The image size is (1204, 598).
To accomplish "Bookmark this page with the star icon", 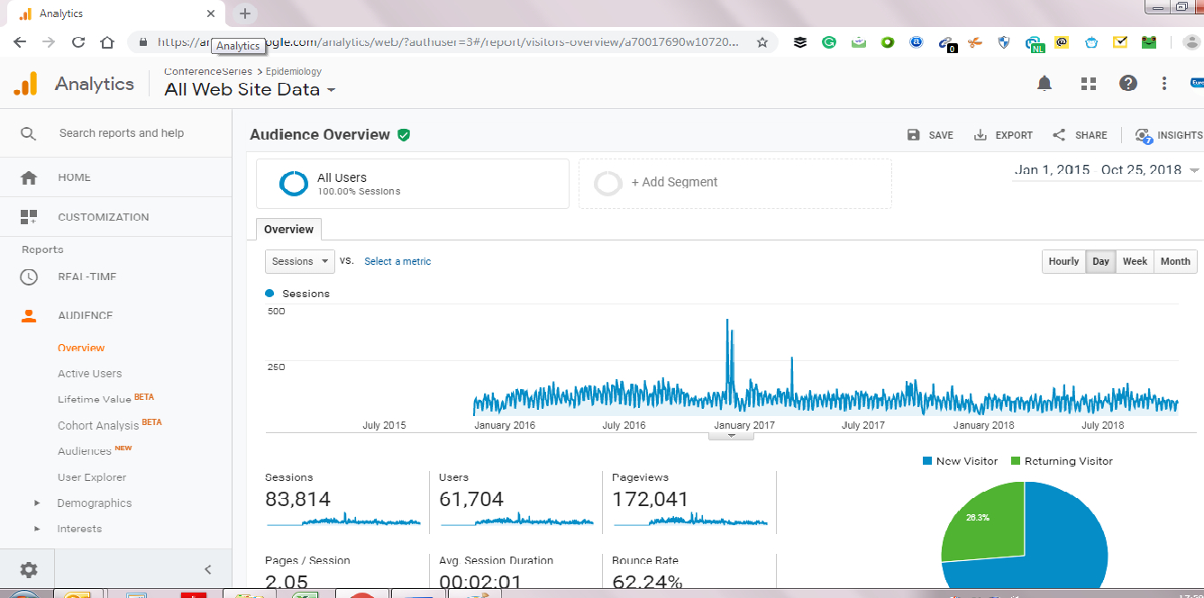I will [x=762, y=42].
